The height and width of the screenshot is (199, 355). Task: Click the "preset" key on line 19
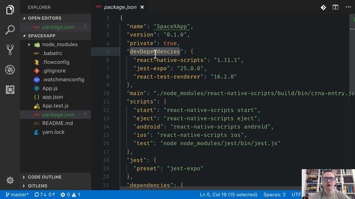click(x=146, y=169)
